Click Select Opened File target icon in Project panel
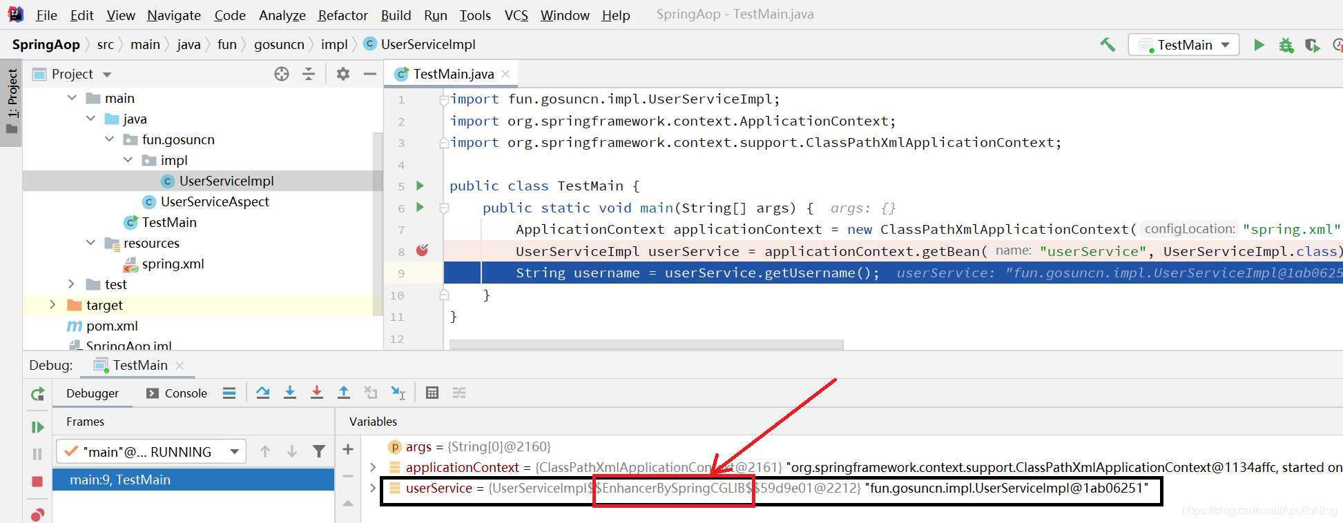1343x523 pixels. [282, 74]
